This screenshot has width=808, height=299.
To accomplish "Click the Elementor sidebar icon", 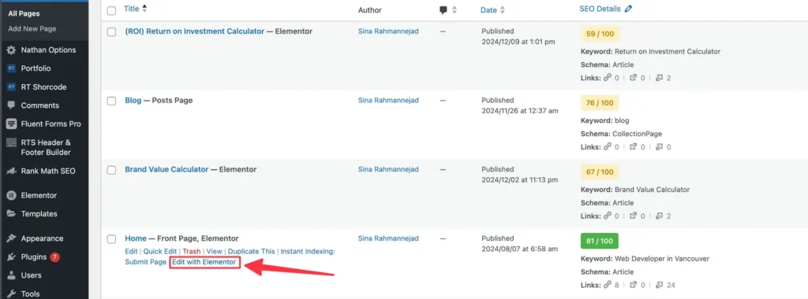I will coord(11,195).
